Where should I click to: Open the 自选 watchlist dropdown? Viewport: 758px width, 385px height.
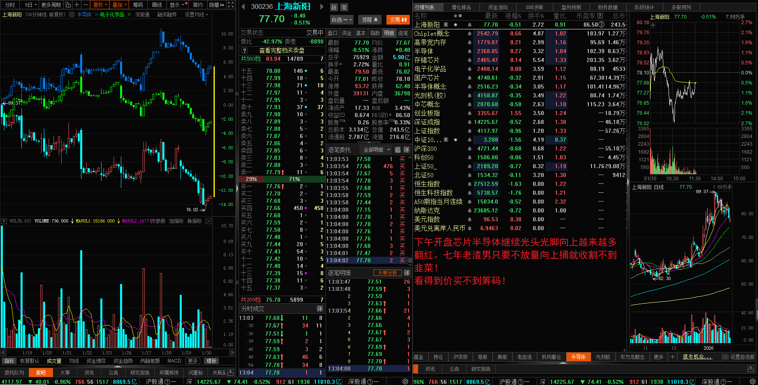pyautogui.click(x=342, y=20)
